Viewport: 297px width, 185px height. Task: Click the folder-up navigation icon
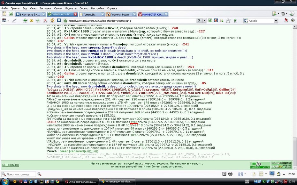pyautogui.click(x=31, y=21)
